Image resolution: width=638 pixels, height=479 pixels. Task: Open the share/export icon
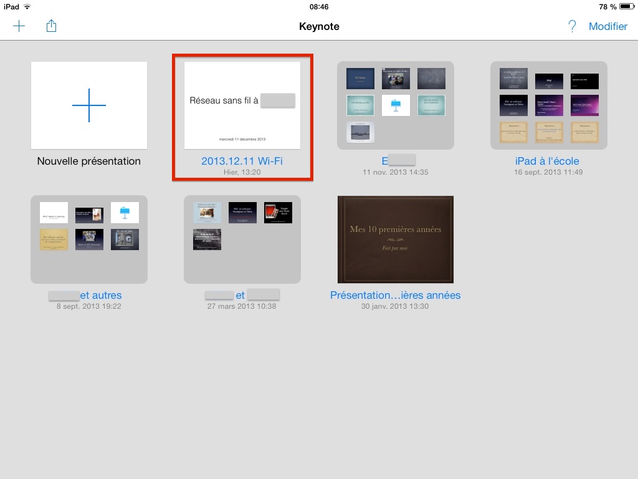tap(52, 26)
